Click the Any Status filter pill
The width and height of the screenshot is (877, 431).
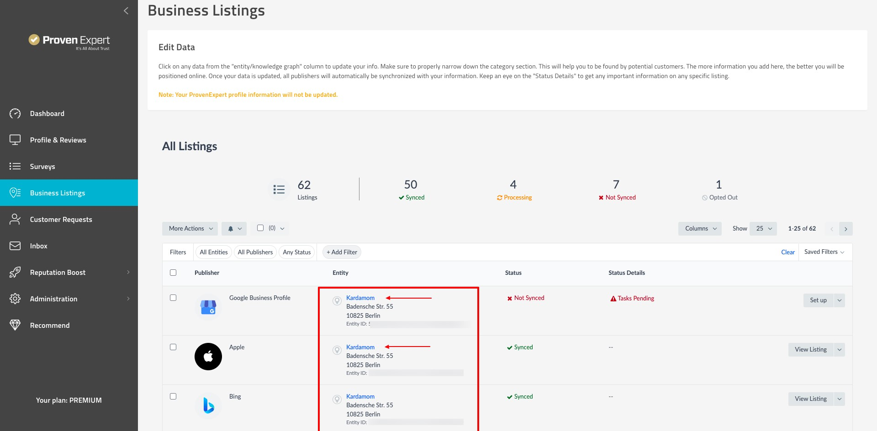[x=297, y=252]
